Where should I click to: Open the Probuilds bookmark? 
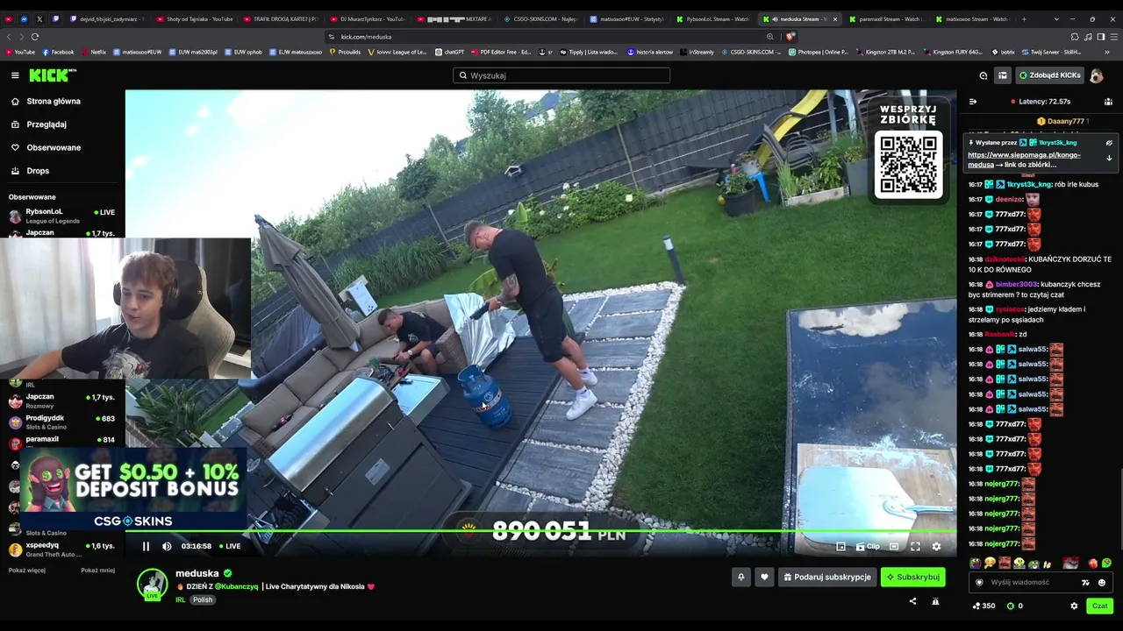tap(345, 52)
